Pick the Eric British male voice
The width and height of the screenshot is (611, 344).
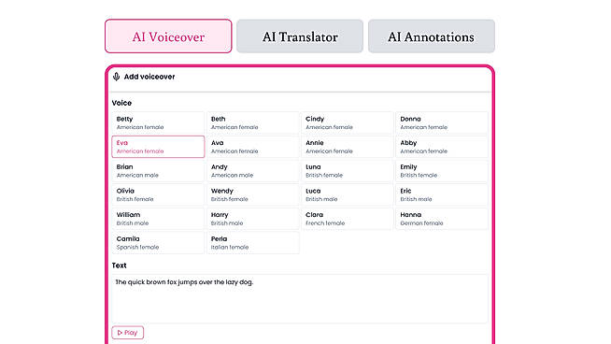pyautogui.click(x=442, y=194)
